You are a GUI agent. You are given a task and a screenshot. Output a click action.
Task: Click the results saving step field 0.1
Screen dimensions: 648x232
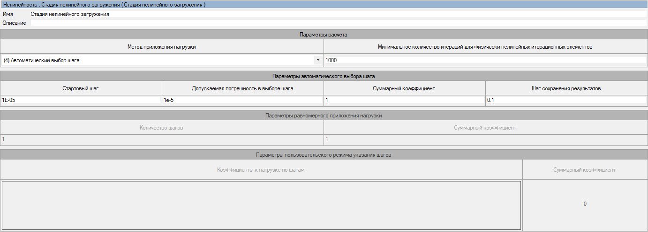coord(566,100)
